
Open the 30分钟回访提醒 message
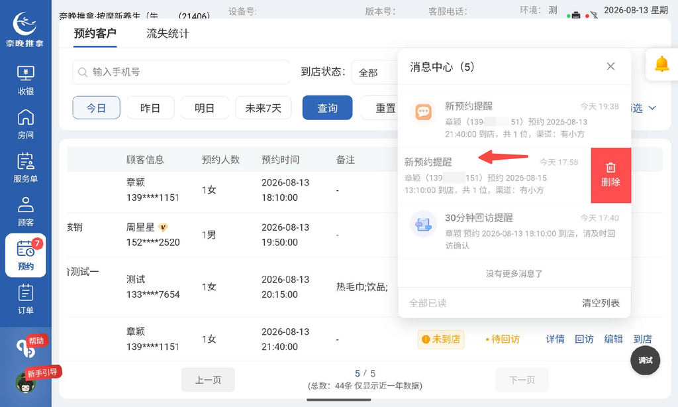[514, 231]
